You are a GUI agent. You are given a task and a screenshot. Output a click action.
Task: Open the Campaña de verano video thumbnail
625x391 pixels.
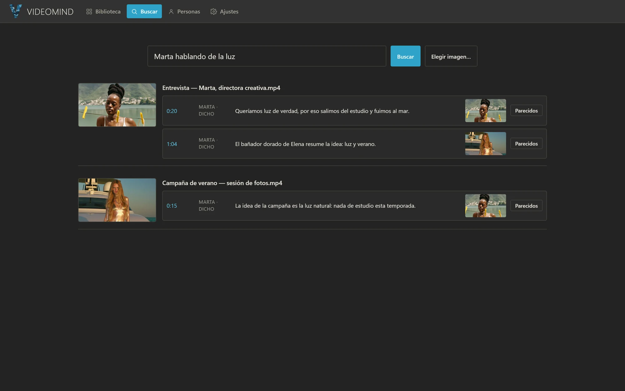(x=117, y=200)
